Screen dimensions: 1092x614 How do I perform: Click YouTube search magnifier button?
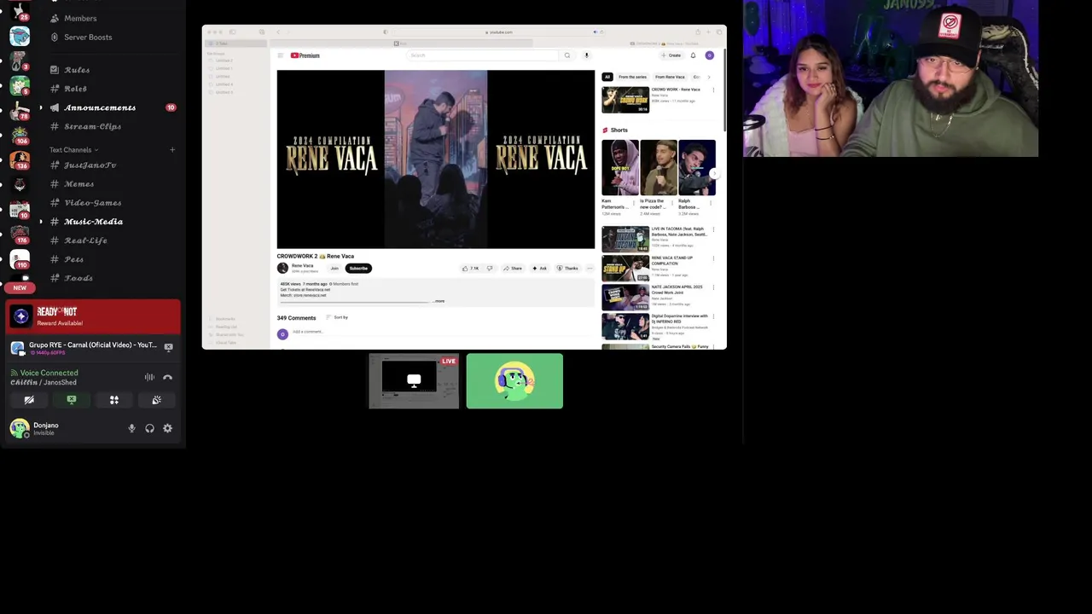pyautogui.click(x=566, y=55)
